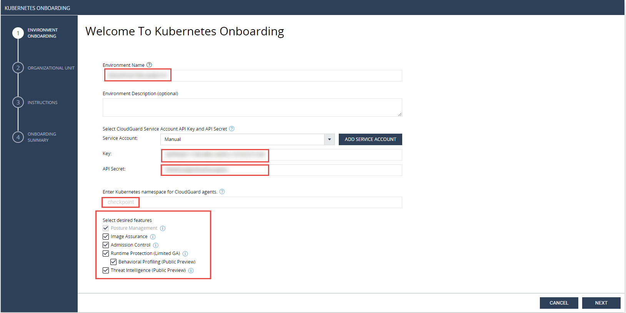Screen dimensions: 626x313
Task: Click the Cancel button
Action: coord(559,303)
